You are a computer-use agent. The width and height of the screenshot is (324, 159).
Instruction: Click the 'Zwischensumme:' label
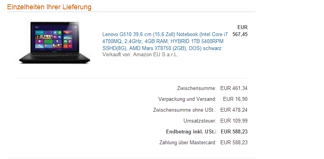pos(197,88)
